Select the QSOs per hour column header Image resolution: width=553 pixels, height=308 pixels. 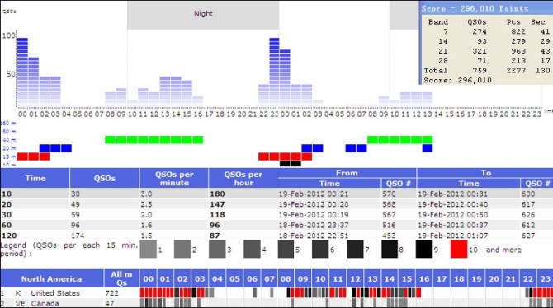point(243,179)
